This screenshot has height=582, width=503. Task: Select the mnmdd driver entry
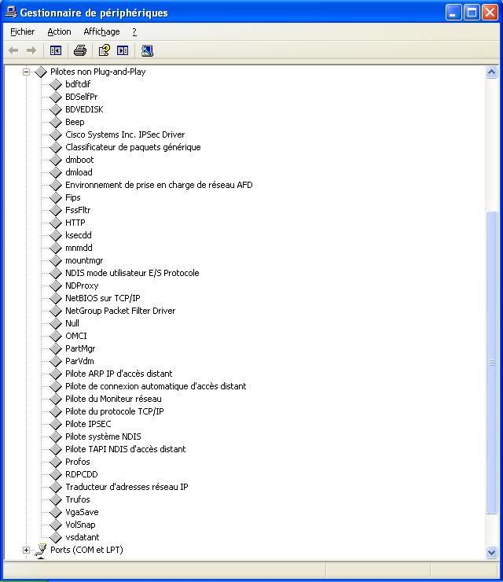(x=79, y=248)
